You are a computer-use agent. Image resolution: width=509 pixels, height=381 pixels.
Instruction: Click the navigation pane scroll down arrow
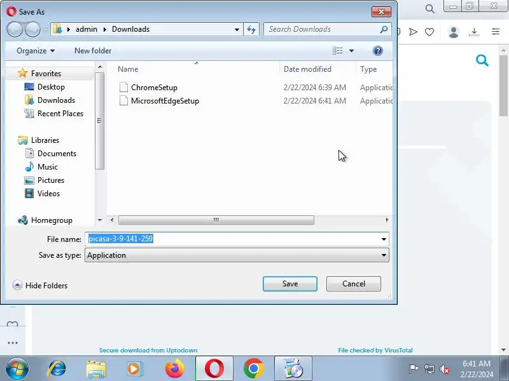click(100, 220)
